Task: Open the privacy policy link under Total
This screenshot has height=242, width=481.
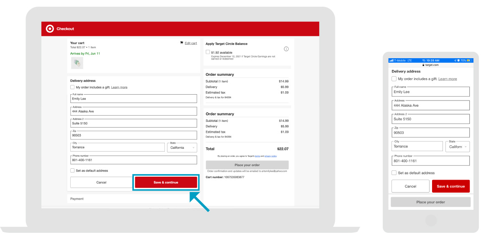Action: [x=271, y=156]
